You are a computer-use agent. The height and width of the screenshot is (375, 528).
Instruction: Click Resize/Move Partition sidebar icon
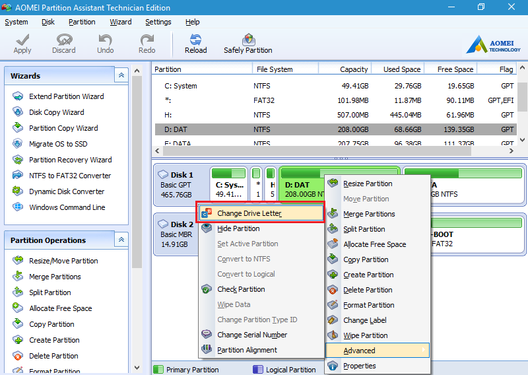click(x=18, y=261)
